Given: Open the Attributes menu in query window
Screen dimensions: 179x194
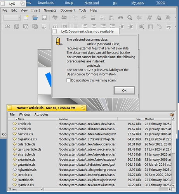Looking at the screenshot, I should tap(42, 114).
